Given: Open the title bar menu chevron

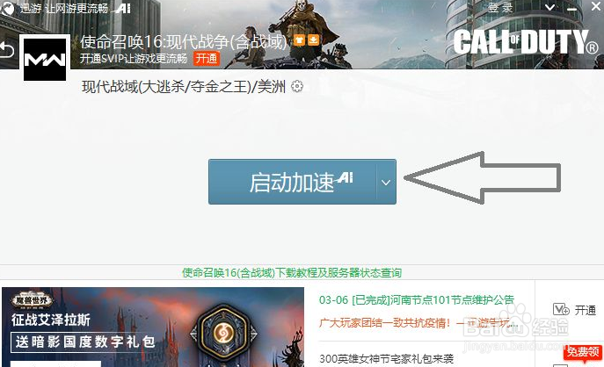Looking at the screenshot, I should click(550, 7).
